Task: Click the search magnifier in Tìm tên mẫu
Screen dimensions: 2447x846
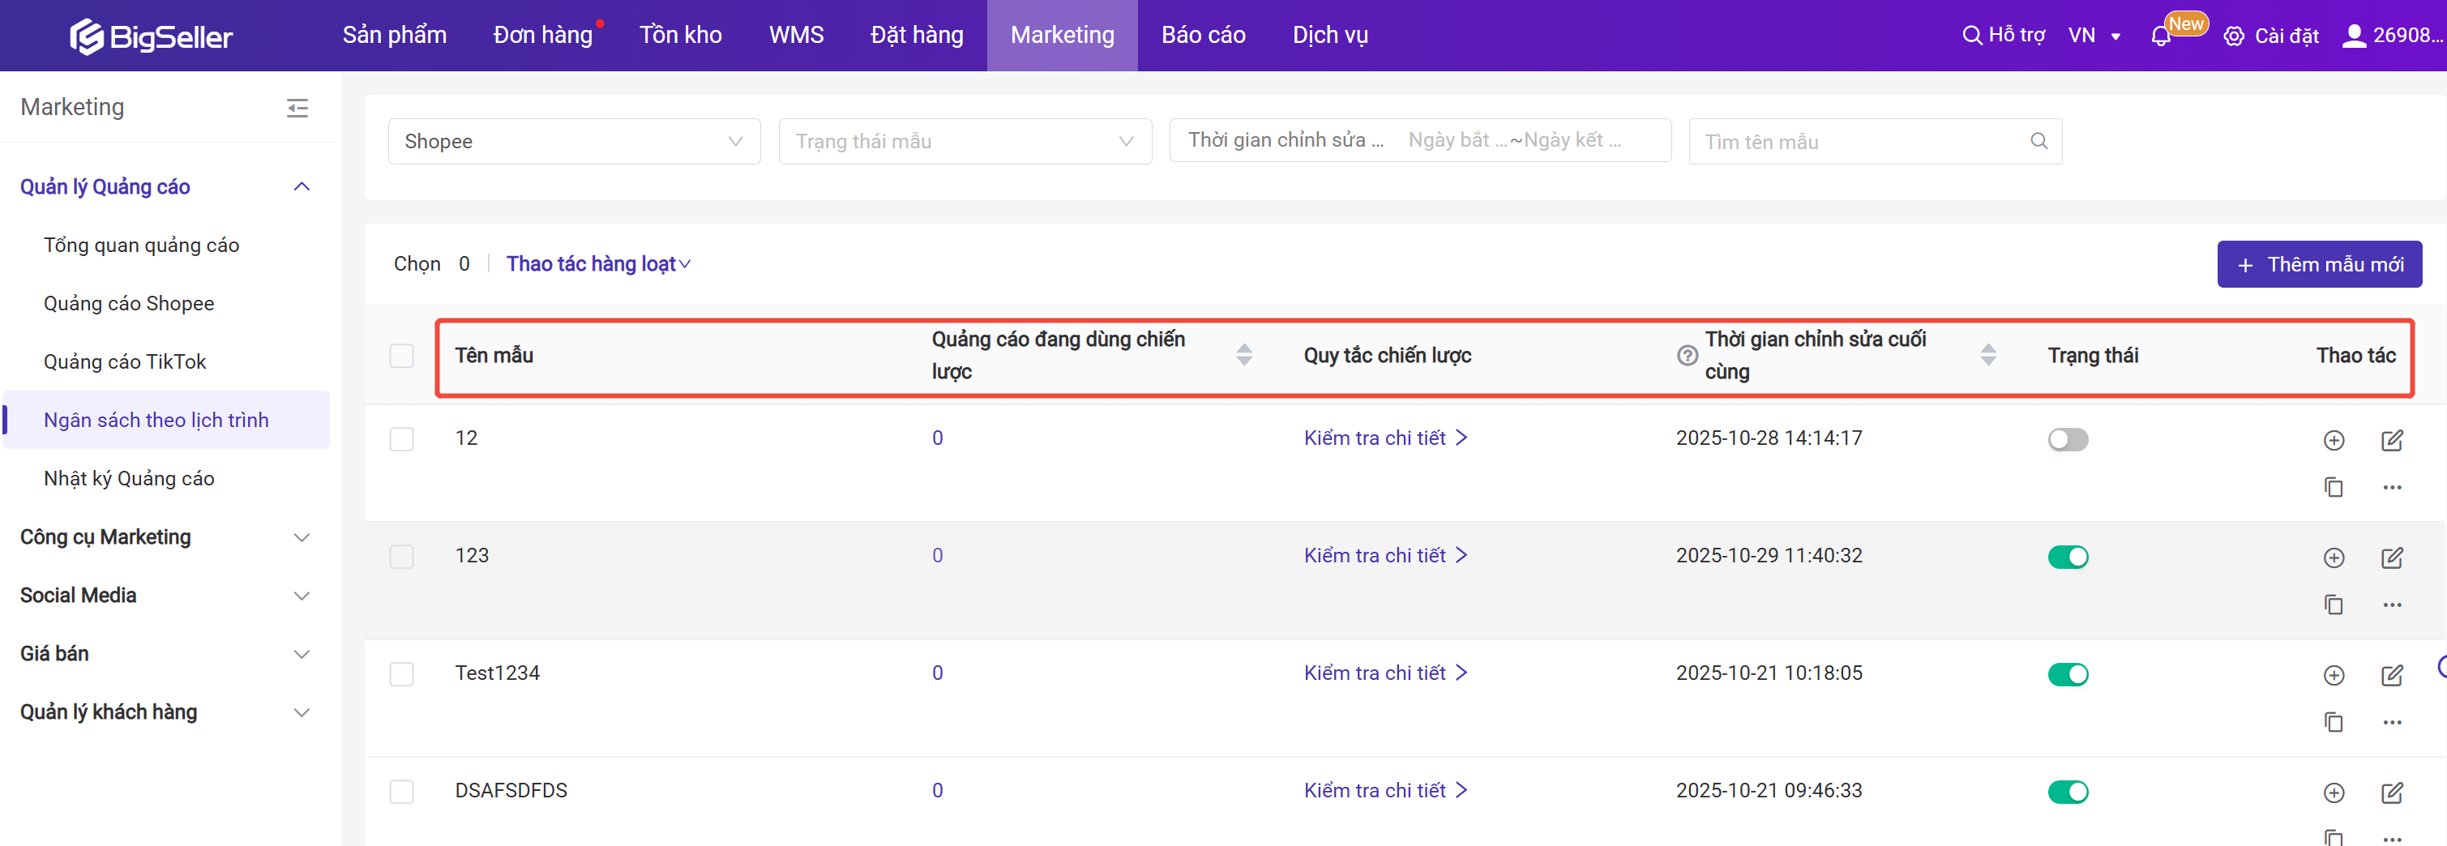Action: [2038, 142]
